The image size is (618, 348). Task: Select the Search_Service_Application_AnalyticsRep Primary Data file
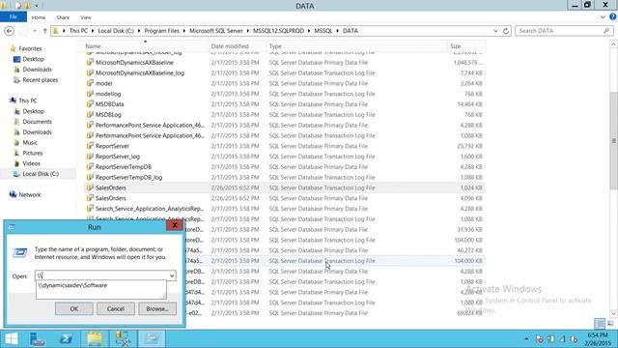pyautogui.click(x=285, y=209)
